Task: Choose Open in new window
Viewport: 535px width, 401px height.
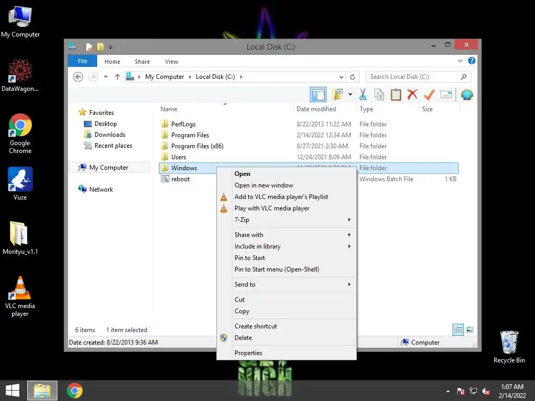Action: coord(287,185)
